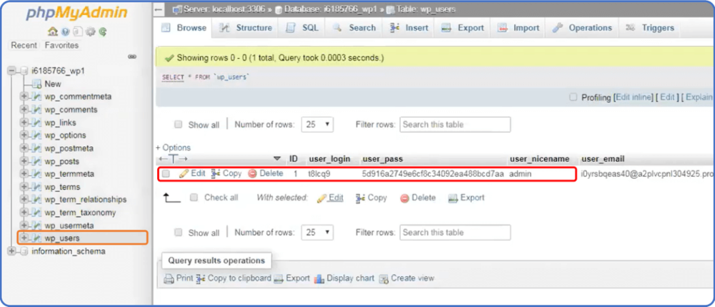715x307 pixels.
Task: Reload the navigation panel with green arrow
Action: 103,32
